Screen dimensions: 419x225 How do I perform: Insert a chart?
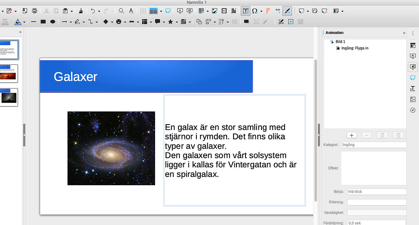234,11
